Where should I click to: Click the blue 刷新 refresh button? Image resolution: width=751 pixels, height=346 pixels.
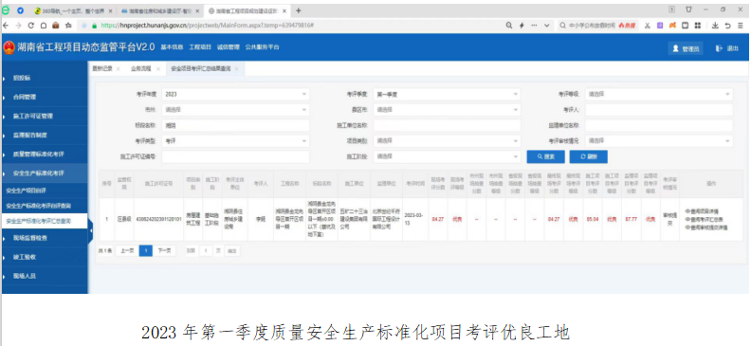(x=589, y=156)
